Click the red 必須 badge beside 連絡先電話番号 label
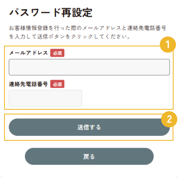Screen dimensions: 178x178 point(57,84)
